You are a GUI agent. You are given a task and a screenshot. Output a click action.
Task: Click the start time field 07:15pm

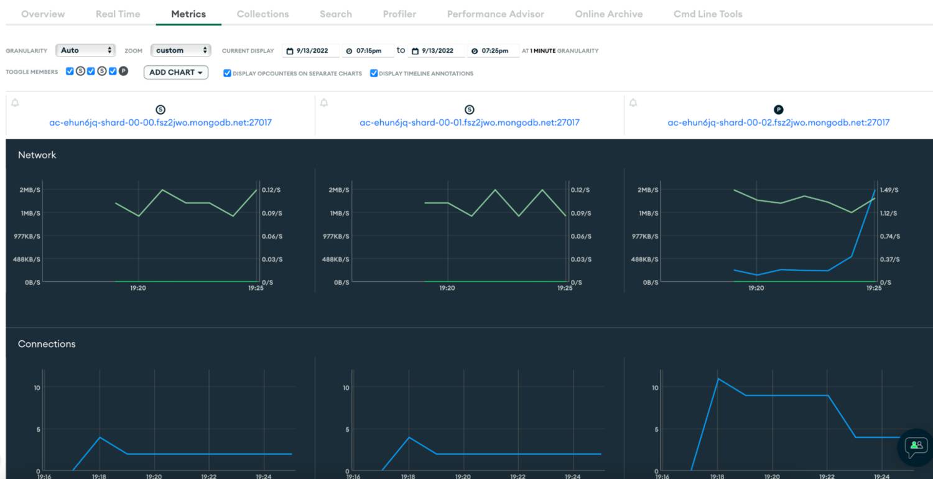tap(368, 50)
